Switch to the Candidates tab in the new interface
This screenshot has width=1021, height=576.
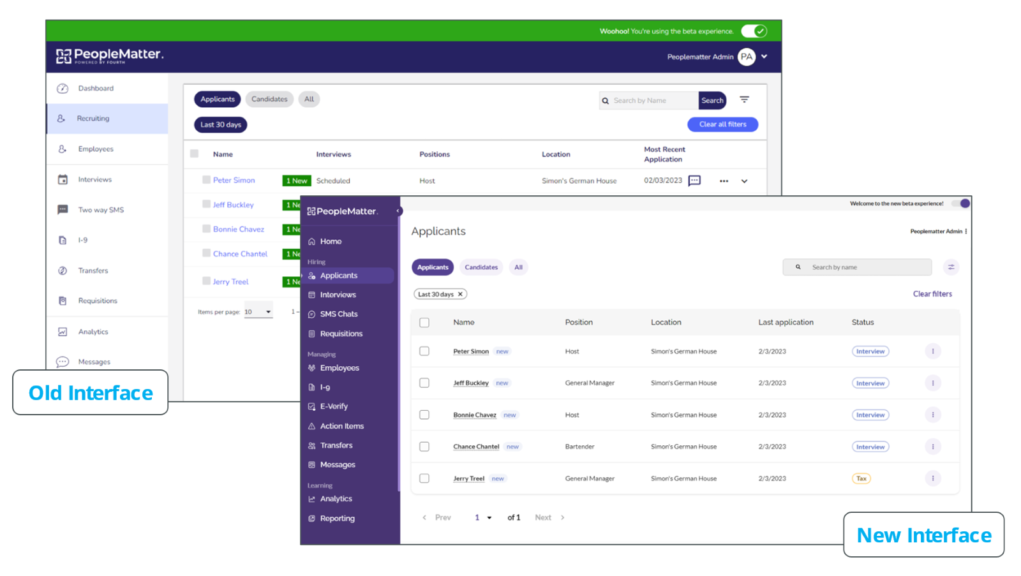[481, 267]
